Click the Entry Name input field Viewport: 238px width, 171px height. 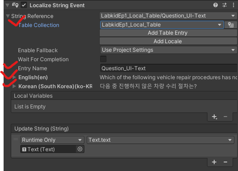coord(169,68)
